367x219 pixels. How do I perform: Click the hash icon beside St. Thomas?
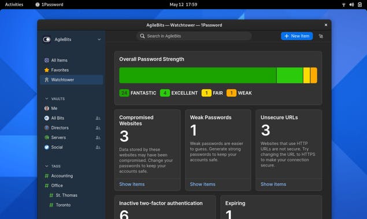click(x=51, y=195)
